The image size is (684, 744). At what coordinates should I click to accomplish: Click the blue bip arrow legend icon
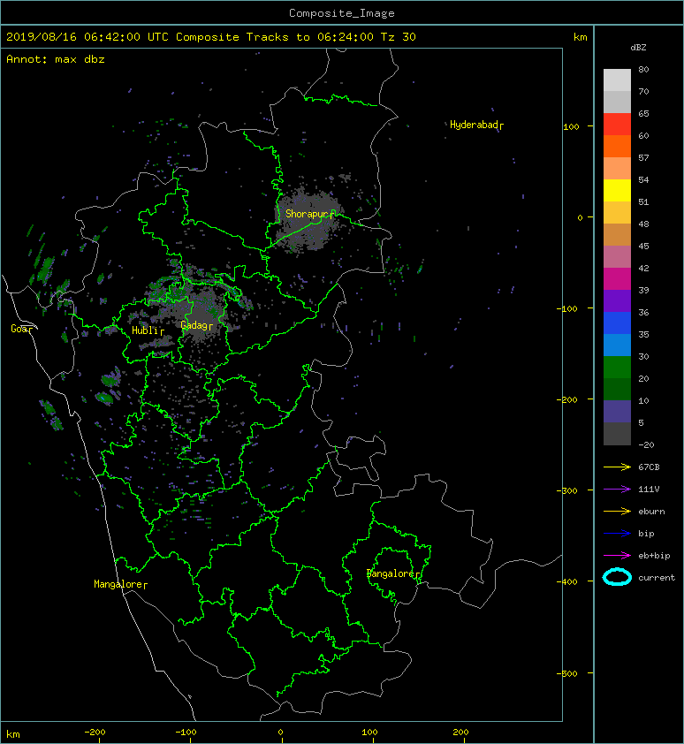[617, 534]
